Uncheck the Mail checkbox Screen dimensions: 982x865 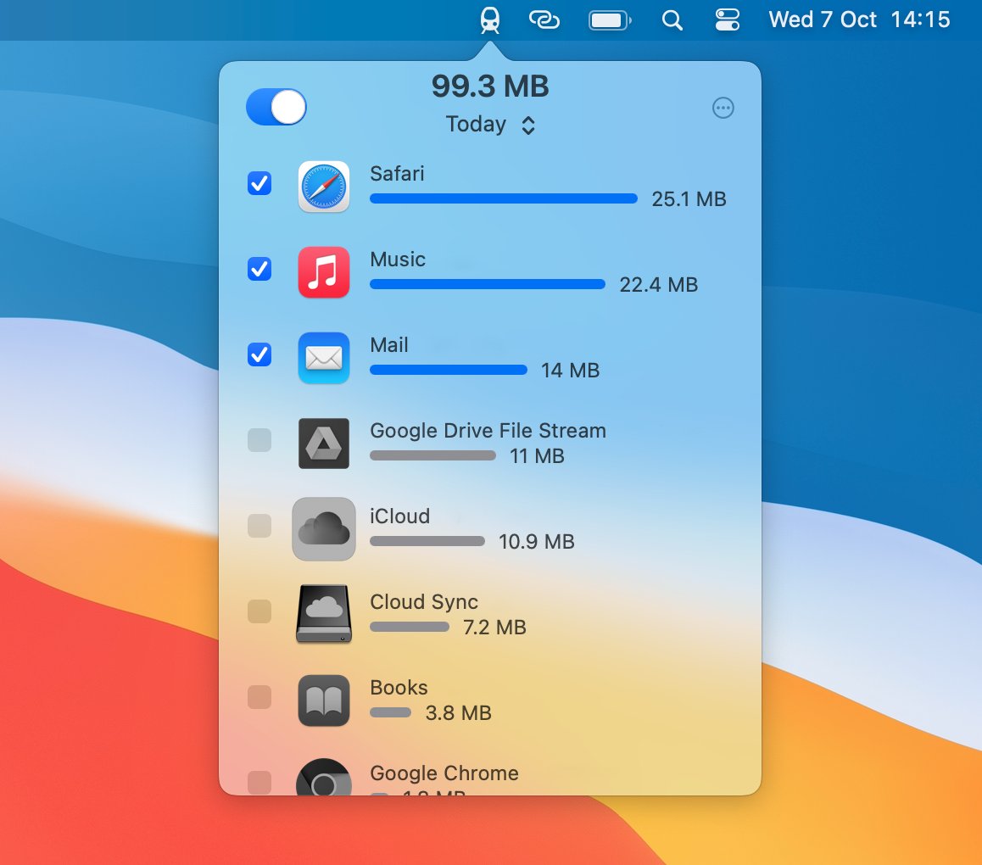coord(259,354)
